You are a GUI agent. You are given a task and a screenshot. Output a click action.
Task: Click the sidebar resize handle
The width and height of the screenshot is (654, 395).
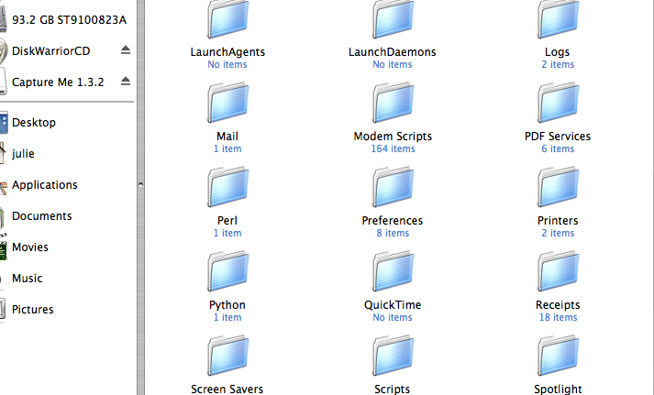[x=140, y=184]
